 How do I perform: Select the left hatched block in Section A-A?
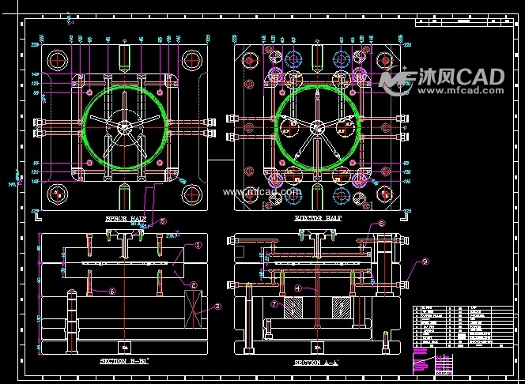pos(293,307)
